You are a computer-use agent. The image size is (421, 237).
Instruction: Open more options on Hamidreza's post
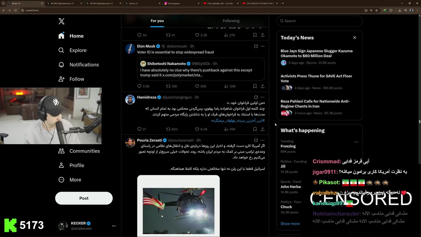coord(262,97)
